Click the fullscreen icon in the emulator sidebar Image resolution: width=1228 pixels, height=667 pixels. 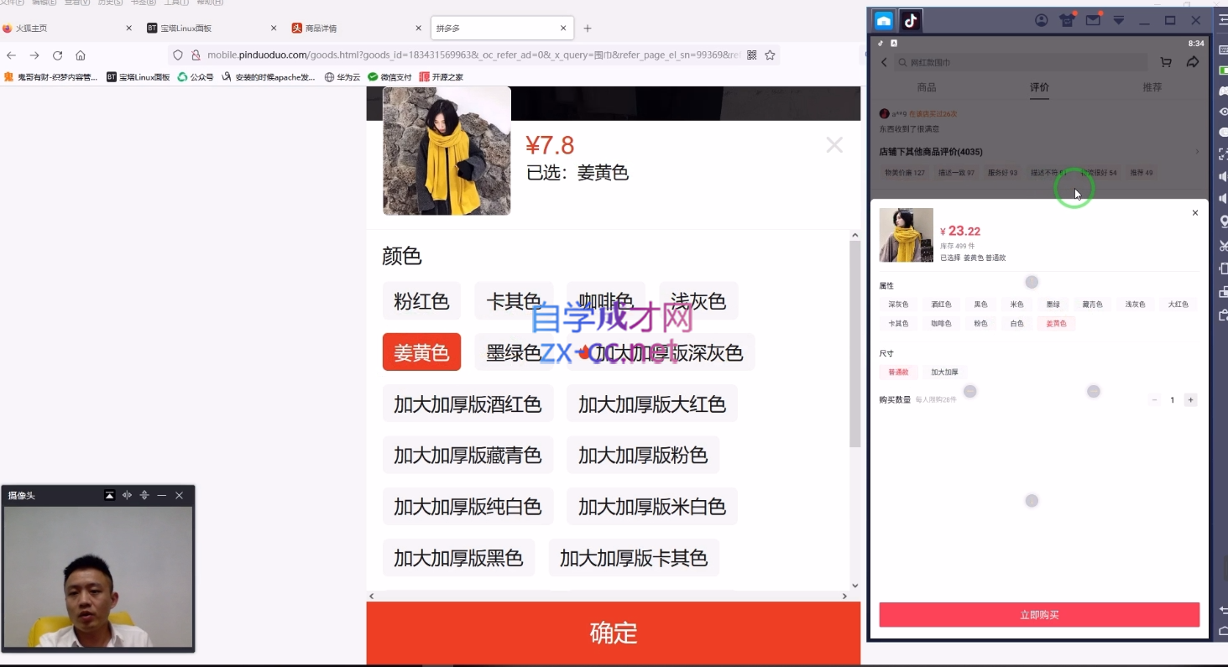pyautogui.click(x=1222, y=154)
